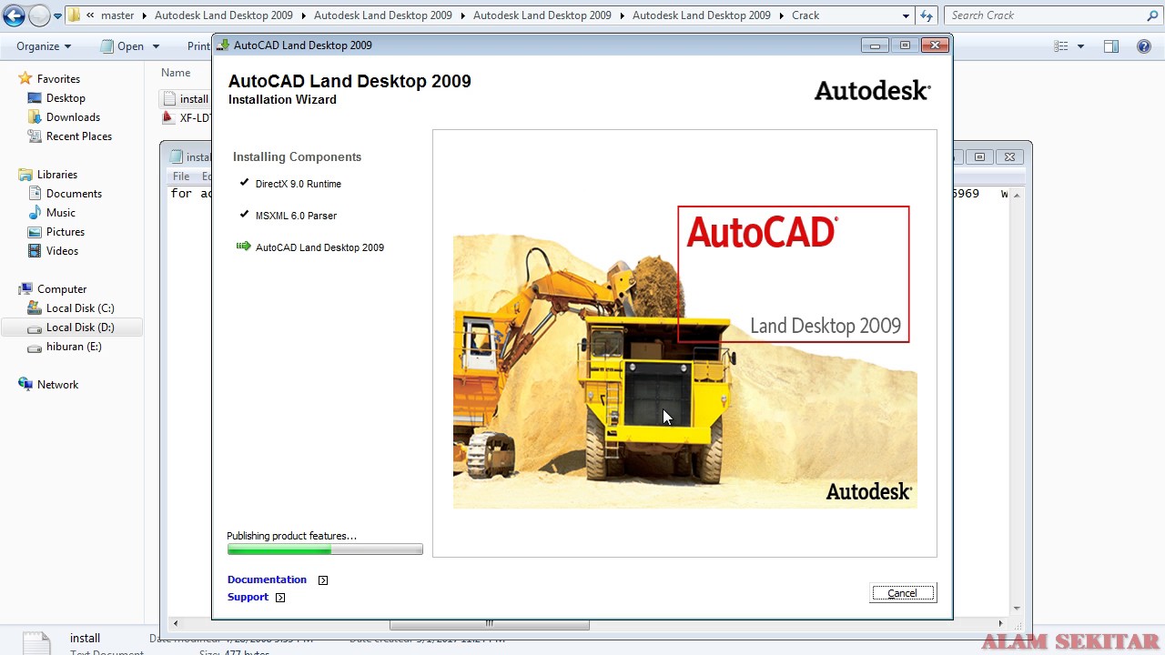The width and height of the screenshot is (1165, 655).
Task: Click the Notepad horizontal scrollbar thumb
Action: 489,624
